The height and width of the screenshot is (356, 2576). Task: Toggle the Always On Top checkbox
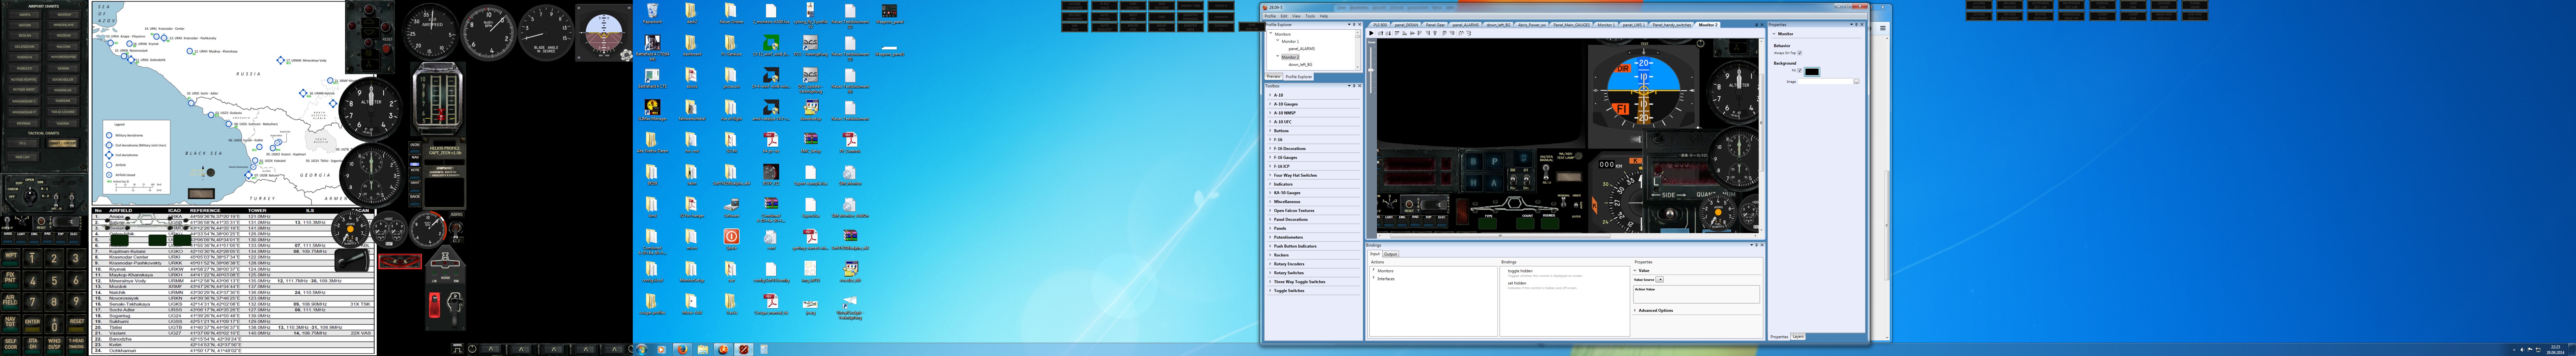(1800, 53)
